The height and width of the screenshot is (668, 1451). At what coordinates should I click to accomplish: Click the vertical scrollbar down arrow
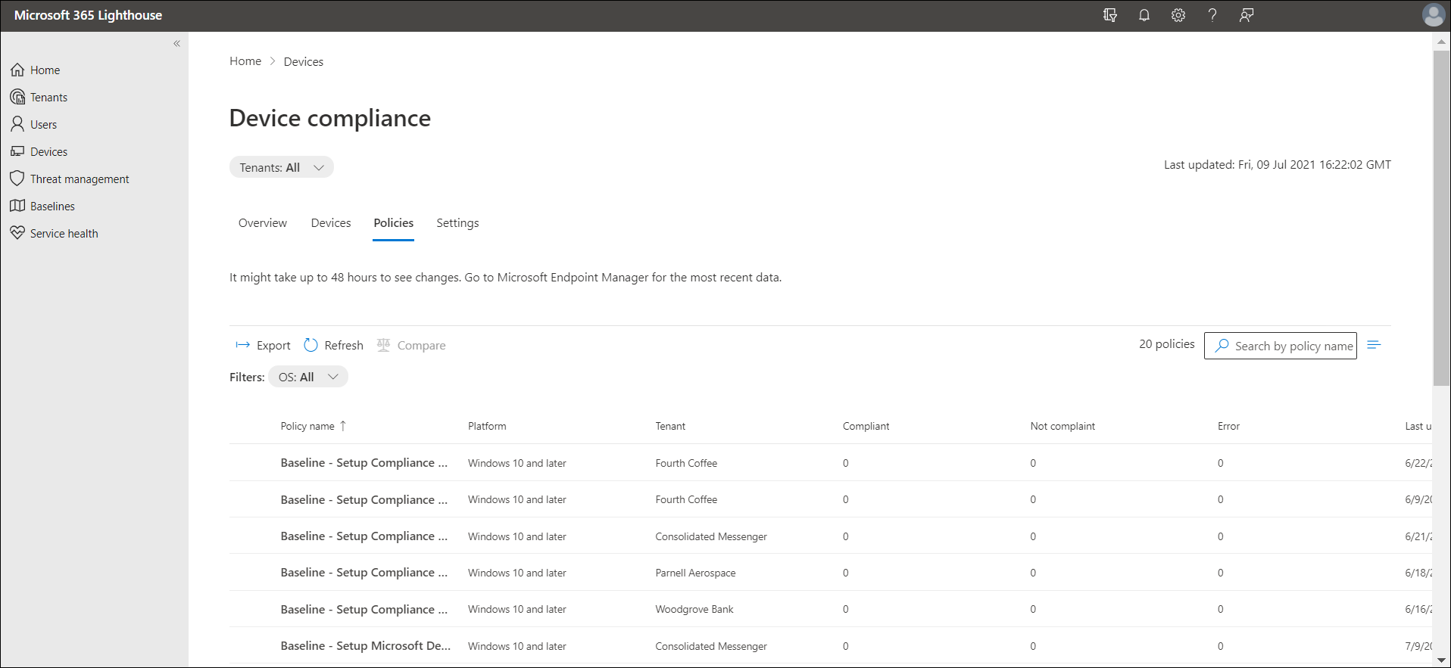pos(1441,660)
